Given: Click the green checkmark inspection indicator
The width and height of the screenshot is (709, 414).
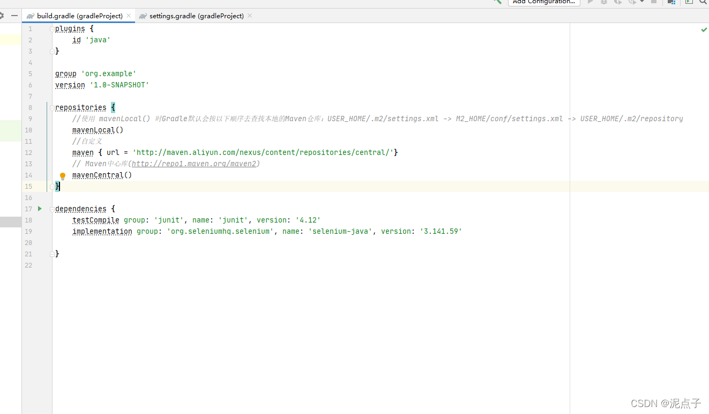Looking at the screenshot, I should pyautogui.click(x=704, y=29).
